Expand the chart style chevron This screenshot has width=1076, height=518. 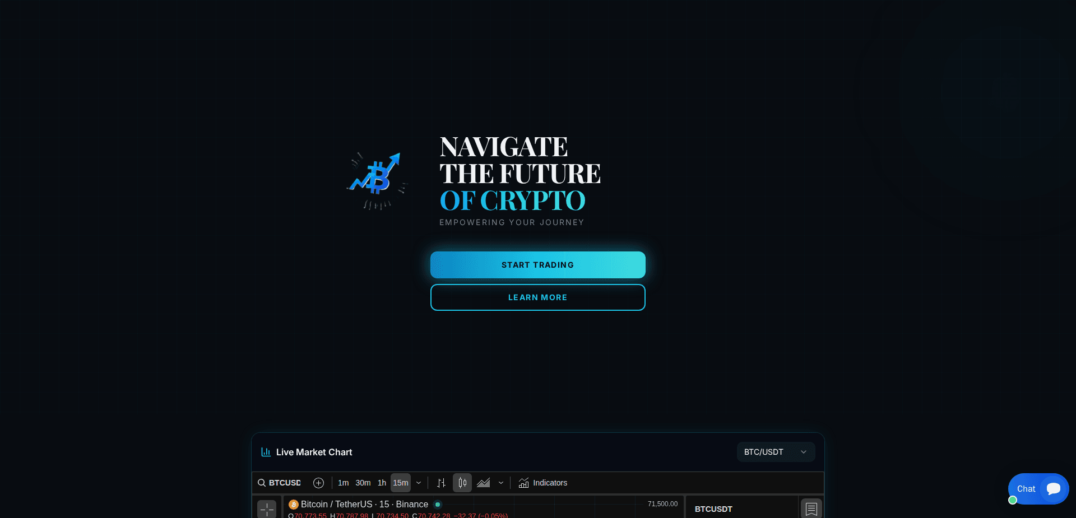[x=500, y=483]
